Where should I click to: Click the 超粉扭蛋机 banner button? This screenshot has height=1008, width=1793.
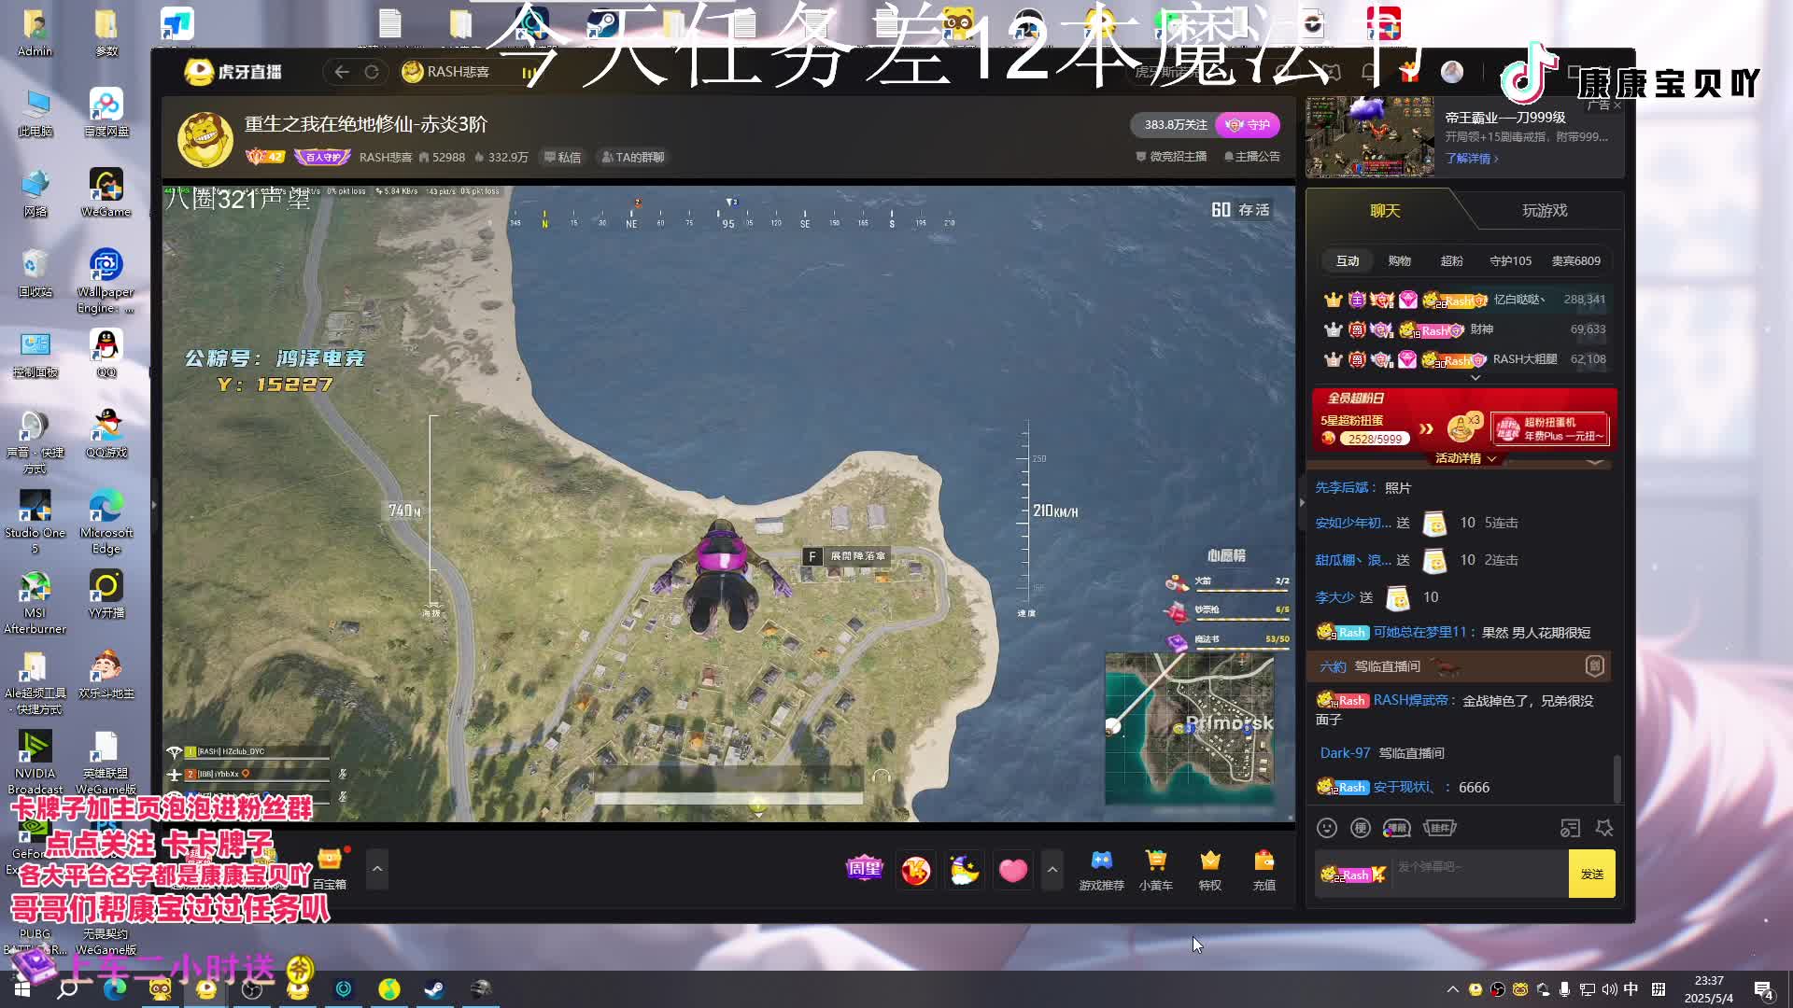[x=1549, y=429]
